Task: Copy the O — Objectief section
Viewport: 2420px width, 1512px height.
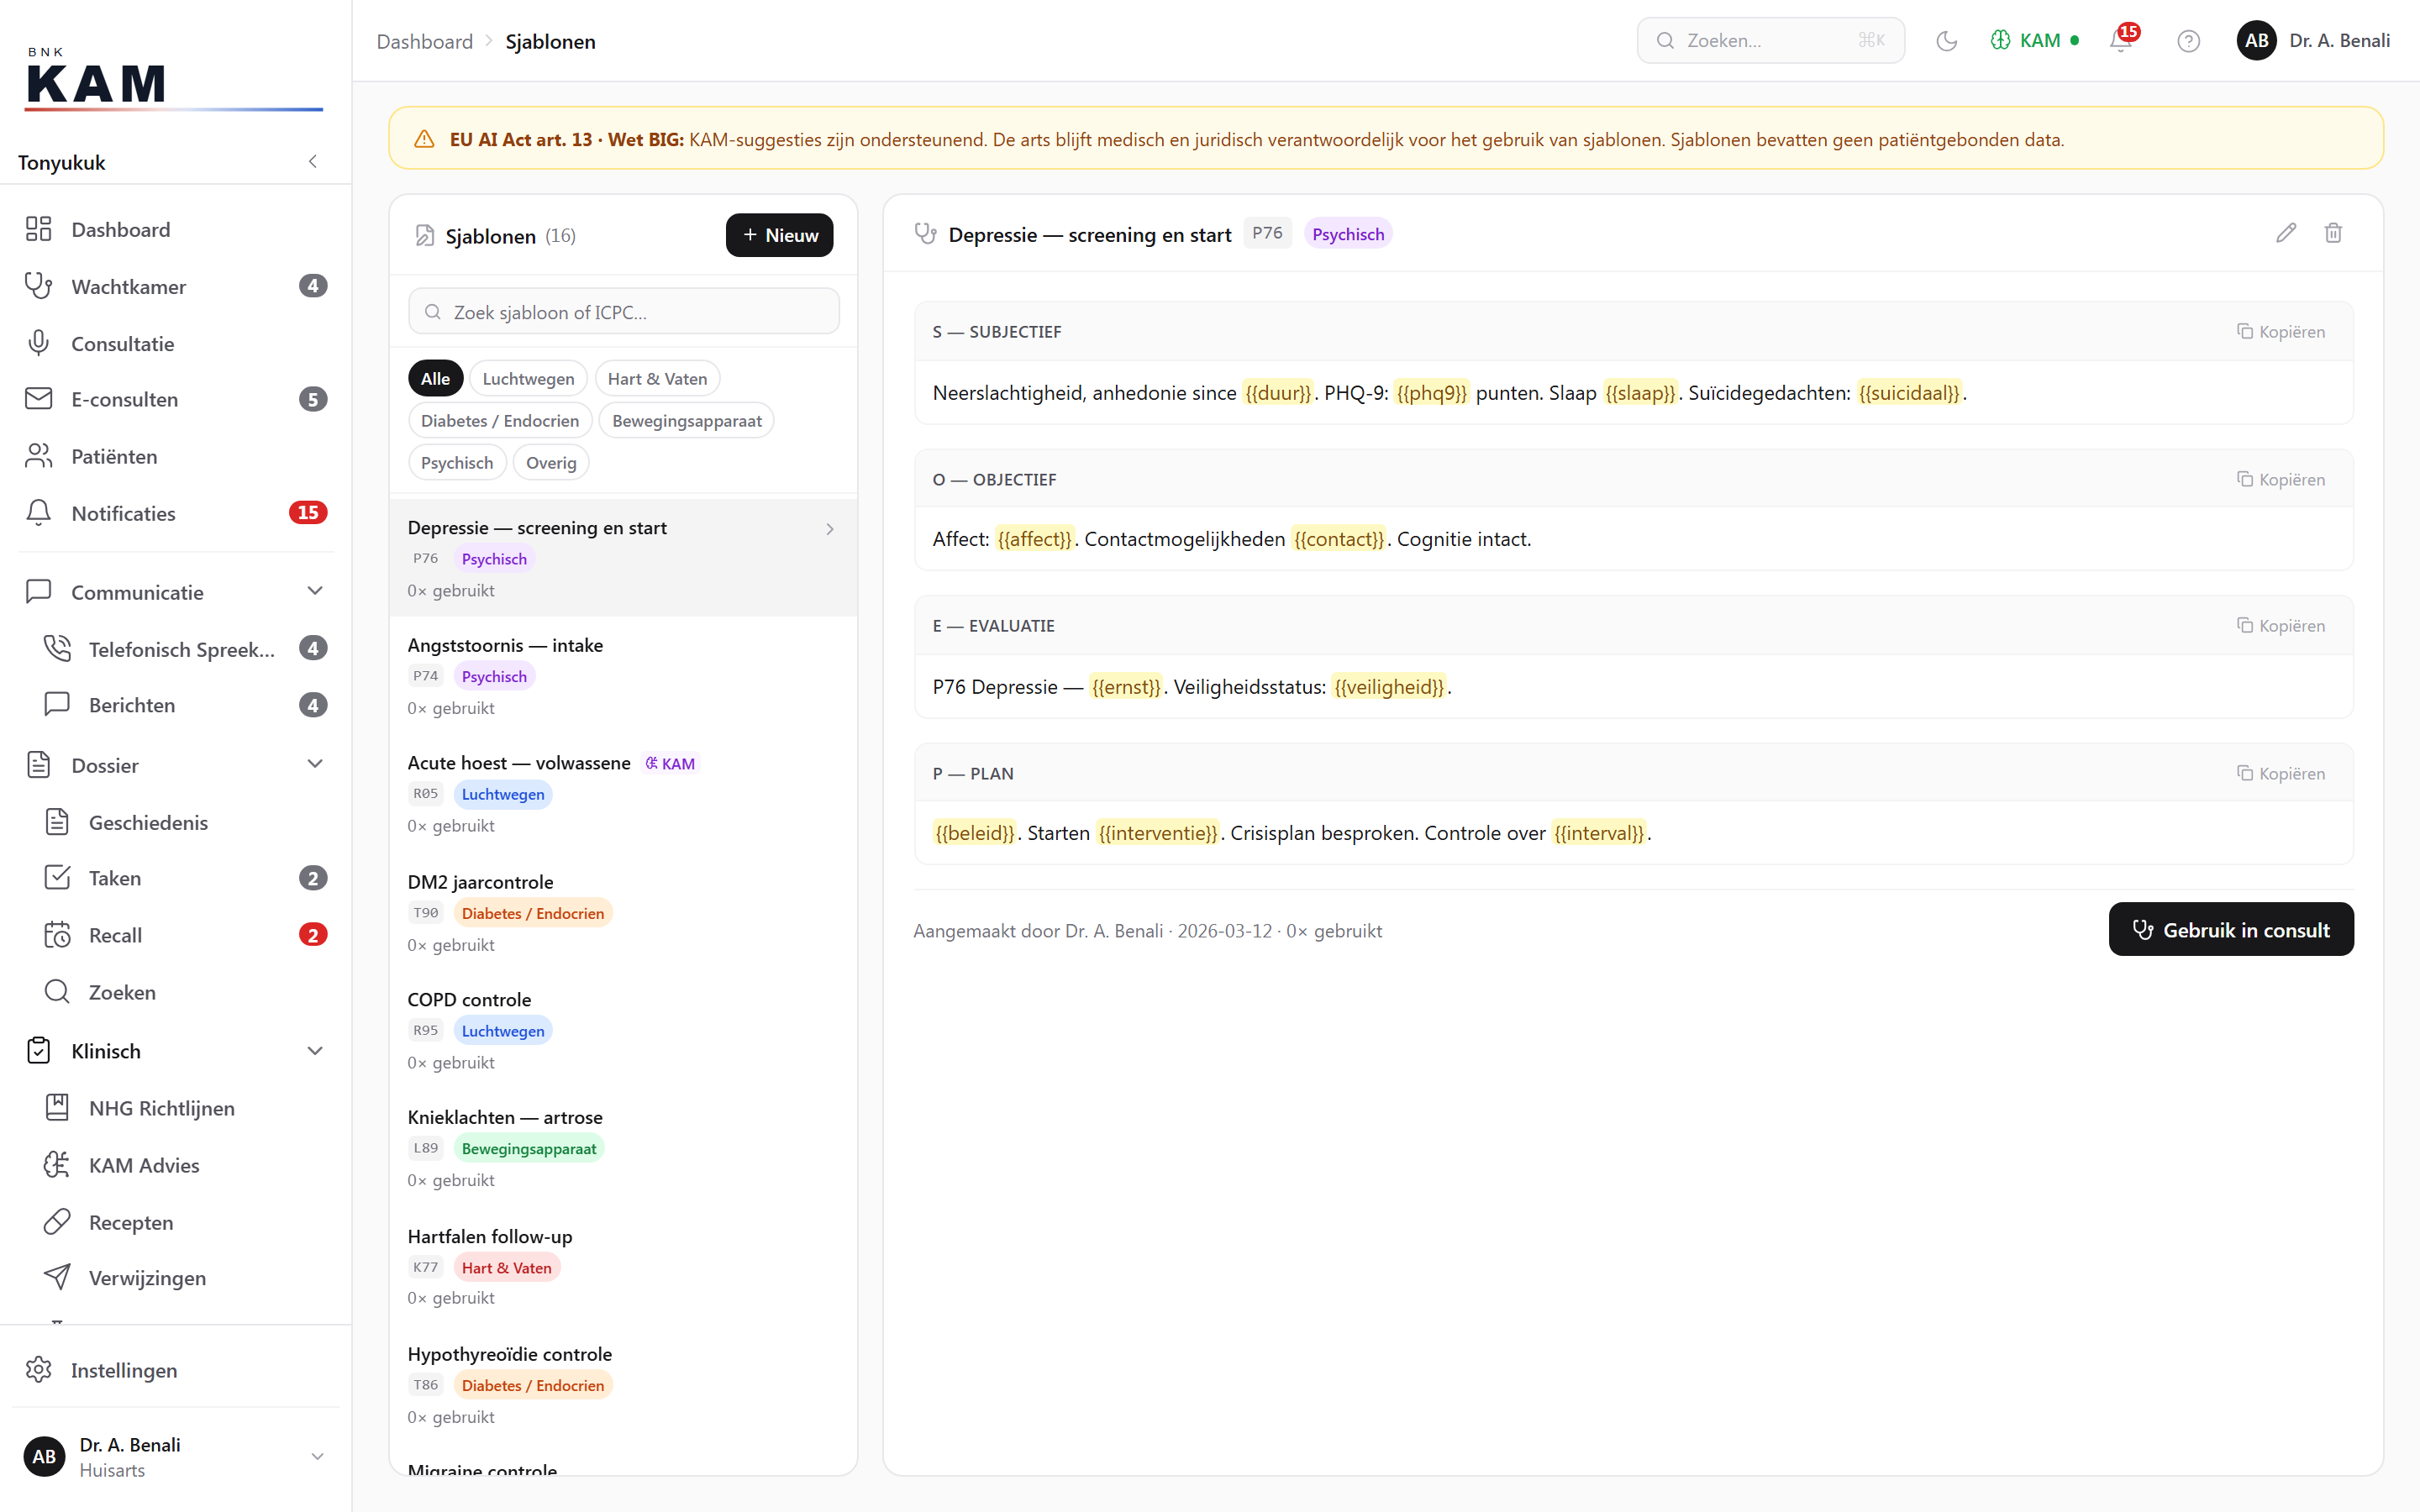Action: tap(2281, 479)
